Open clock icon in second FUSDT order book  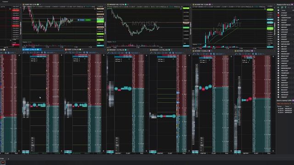84,53
